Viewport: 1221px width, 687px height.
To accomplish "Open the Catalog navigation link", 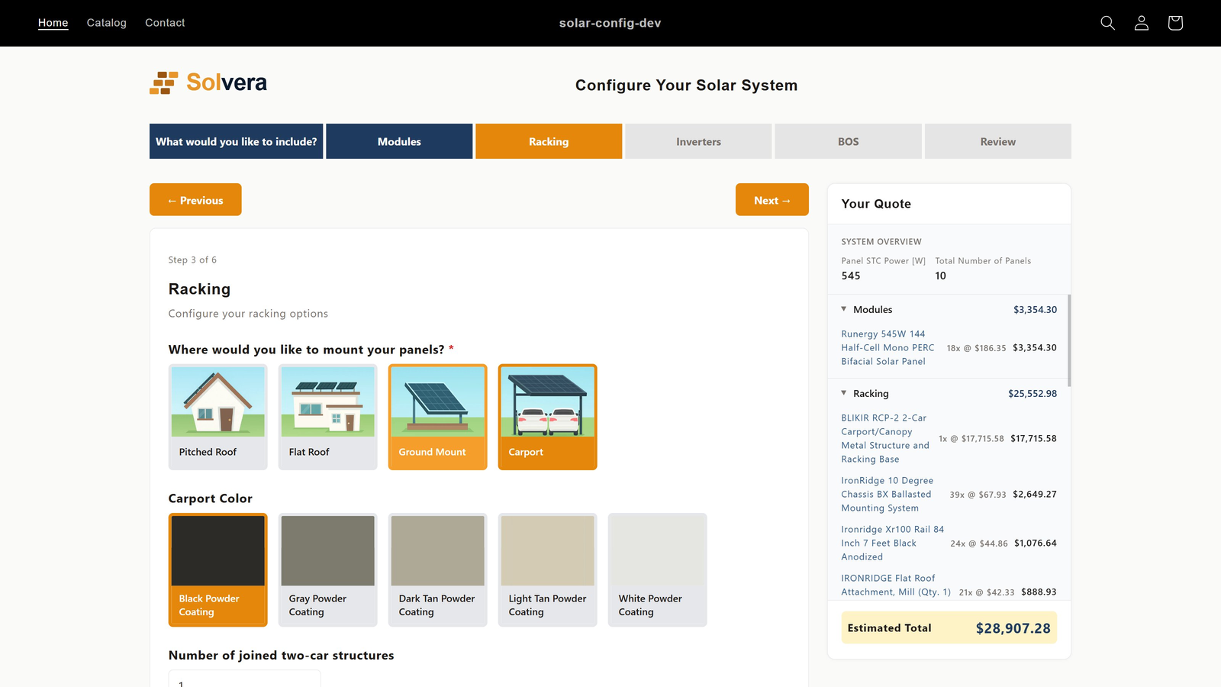I will [107, 23].
